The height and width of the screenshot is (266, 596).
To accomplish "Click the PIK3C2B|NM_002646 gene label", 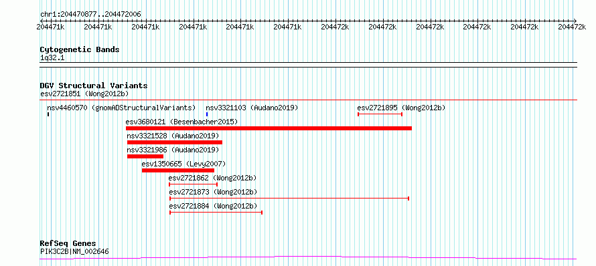I will [74, 251].
